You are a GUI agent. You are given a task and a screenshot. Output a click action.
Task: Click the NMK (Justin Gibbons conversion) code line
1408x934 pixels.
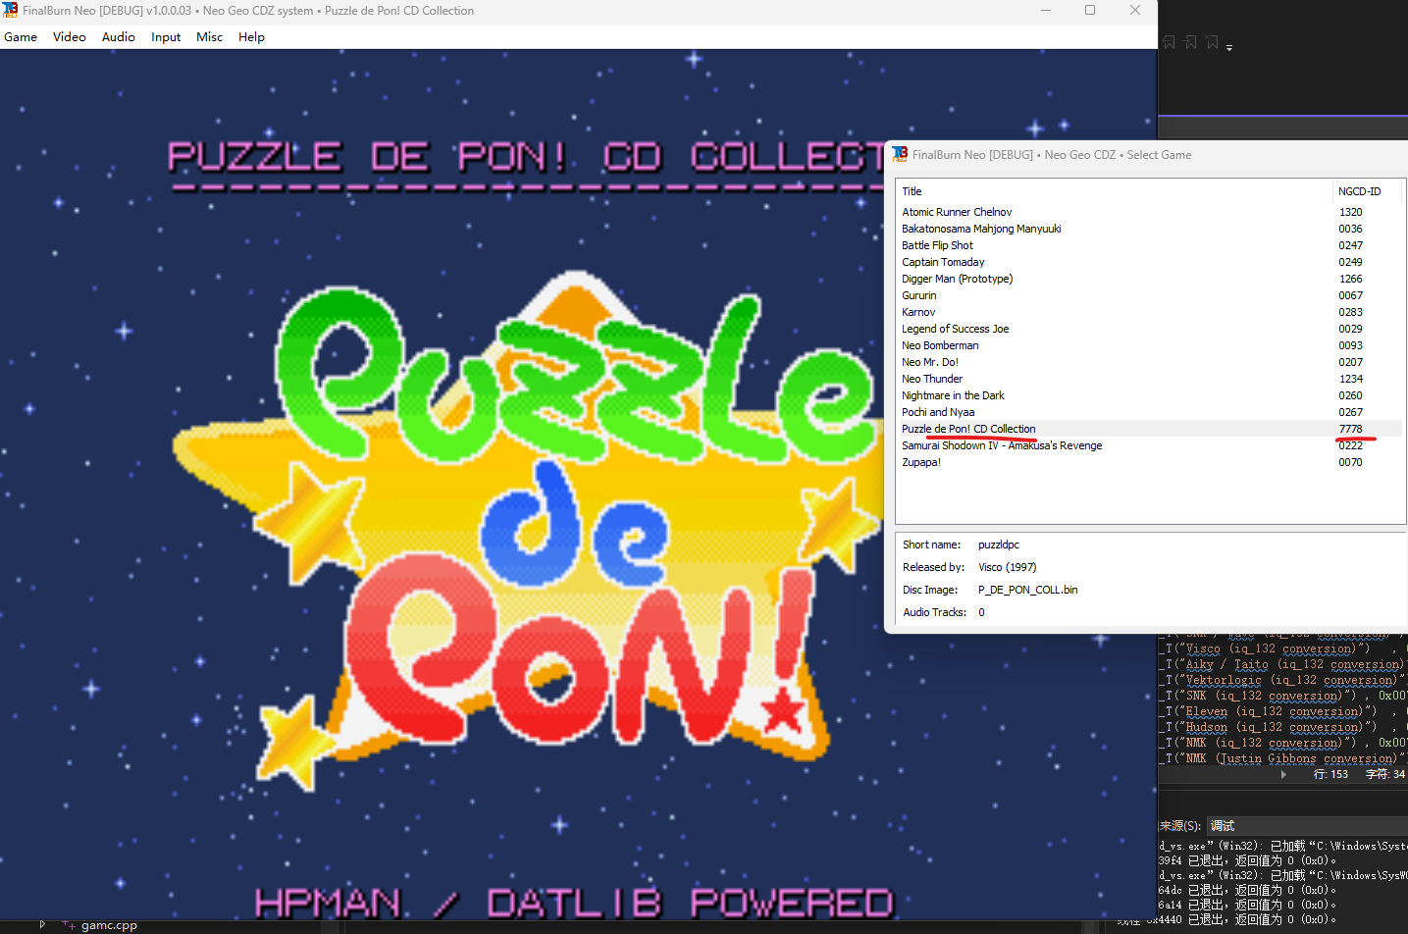tap(1283, 758)
